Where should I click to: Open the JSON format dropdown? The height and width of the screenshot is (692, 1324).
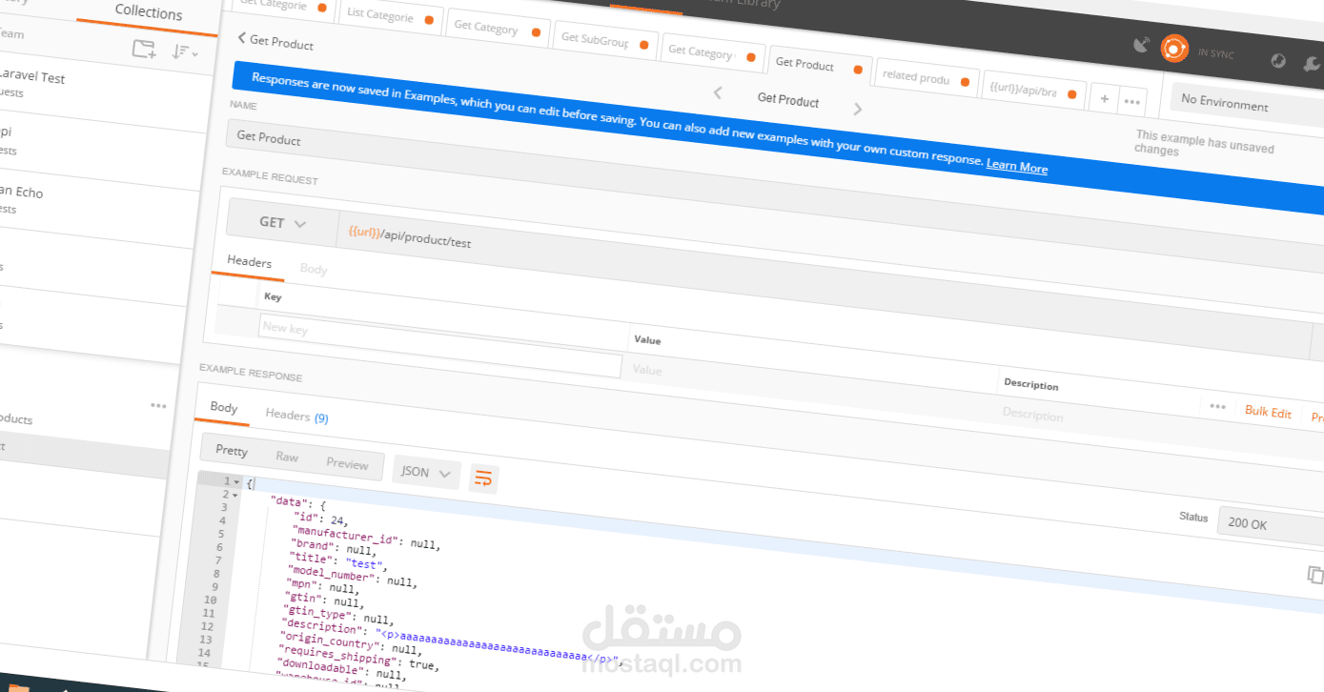coord(426,472)
